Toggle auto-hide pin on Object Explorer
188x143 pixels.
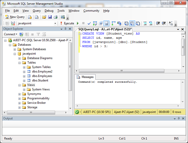click(x=65, y=29)
